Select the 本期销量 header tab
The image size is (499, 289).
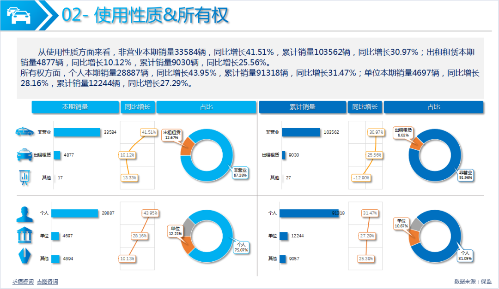(x=75, y=107)
